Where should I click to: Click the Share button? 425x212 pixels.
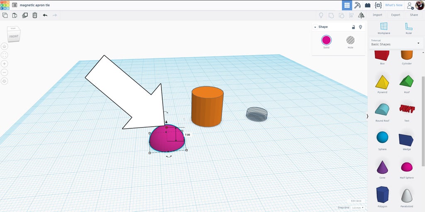point(414,15)
